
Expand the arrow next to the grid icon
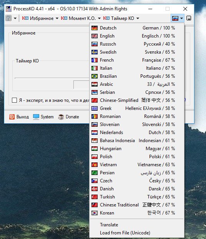point(15,18)
